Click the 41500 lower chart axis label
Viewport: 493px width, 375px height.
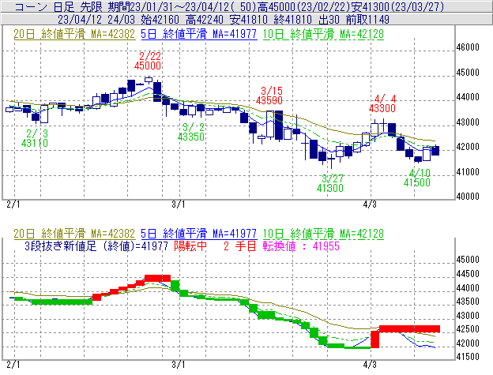(468, 357)
